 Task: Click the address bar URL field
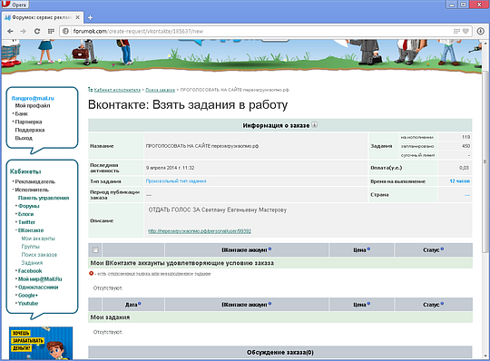pos(262,31)
